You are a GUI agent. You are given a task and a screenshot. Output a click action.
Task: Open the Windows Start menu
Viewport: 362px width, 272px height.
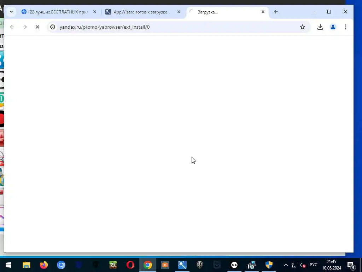tap(8, 265)
